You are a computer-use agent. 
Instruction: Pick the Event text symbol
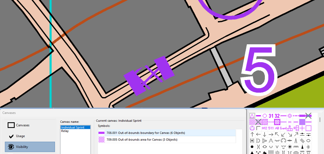coord(284,128)
